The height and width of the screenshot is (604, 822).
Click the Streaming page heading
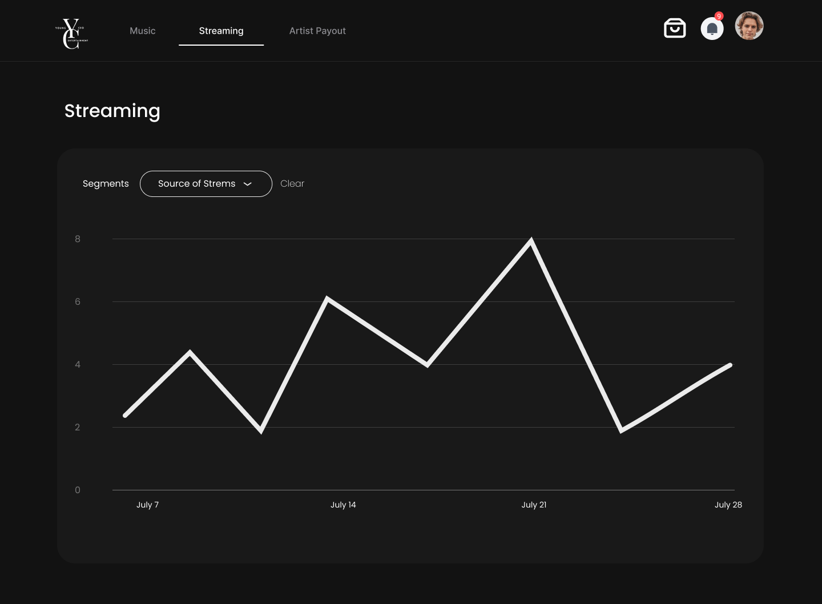tap(112, 111)
